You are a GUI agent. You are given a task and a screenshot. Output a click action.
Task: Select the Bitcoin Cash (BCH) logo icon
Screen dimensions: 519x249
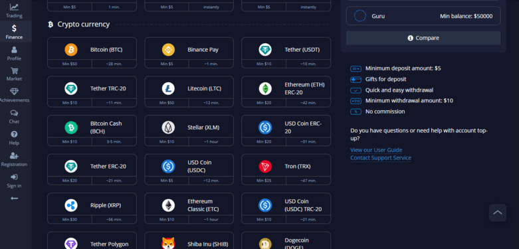[71, 127]
